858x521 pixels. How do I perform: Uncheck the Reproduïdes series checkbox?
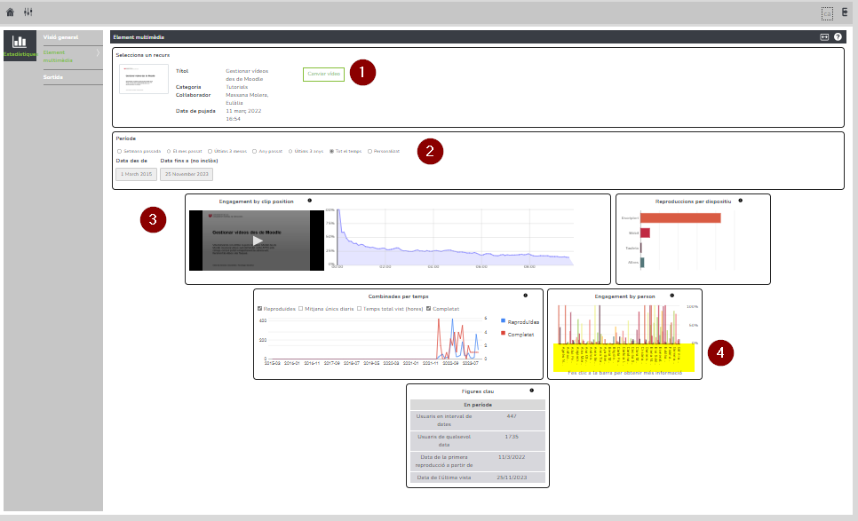(x=260, y=309)
